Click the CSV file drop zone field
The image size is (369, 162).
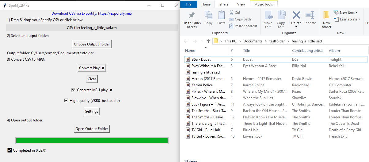coord(92,28)
